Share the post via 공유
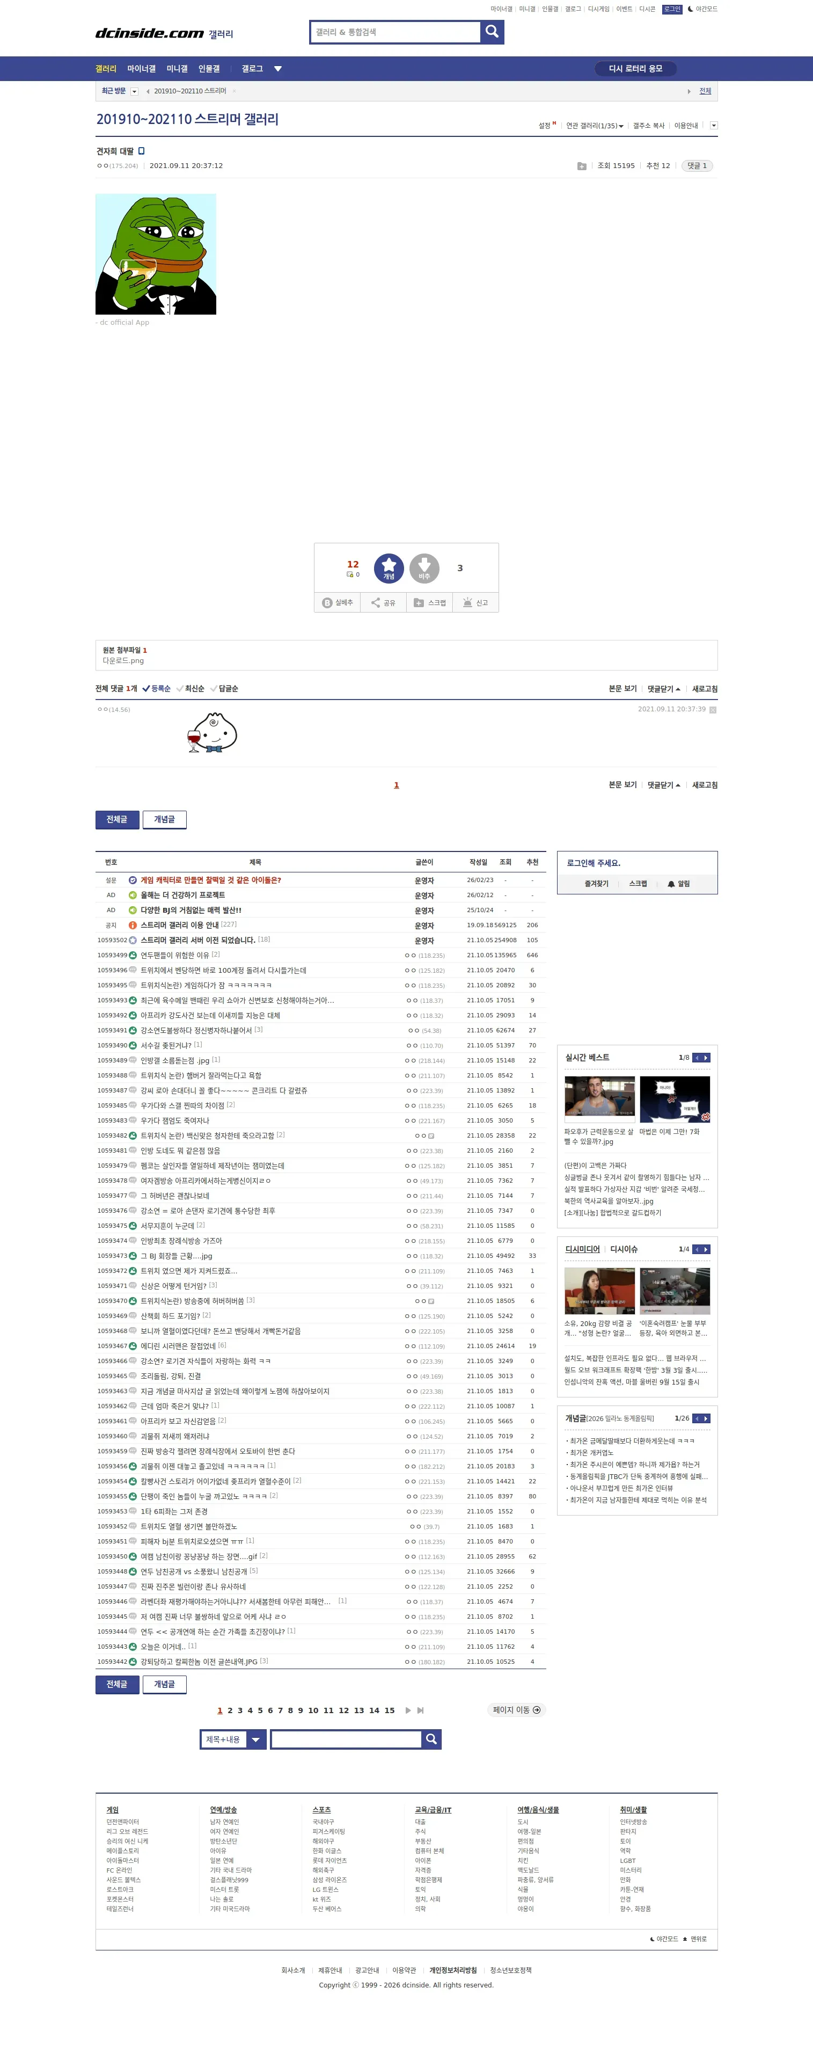Viewport: 813px width, 2068px height. coord(383,602)
